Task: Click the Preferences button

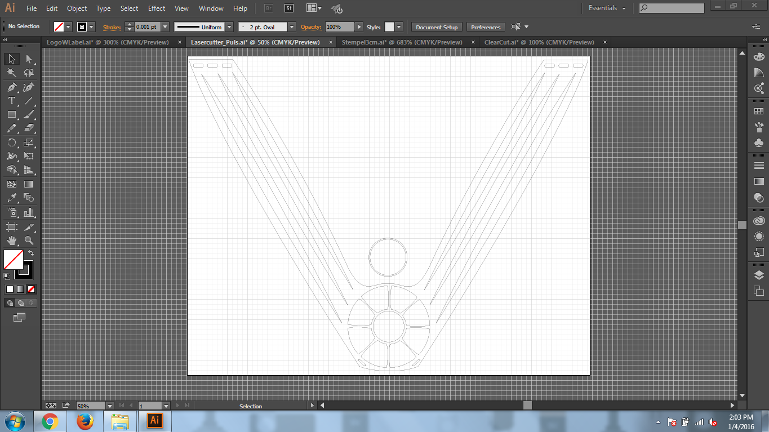Action: click(486, 27)
